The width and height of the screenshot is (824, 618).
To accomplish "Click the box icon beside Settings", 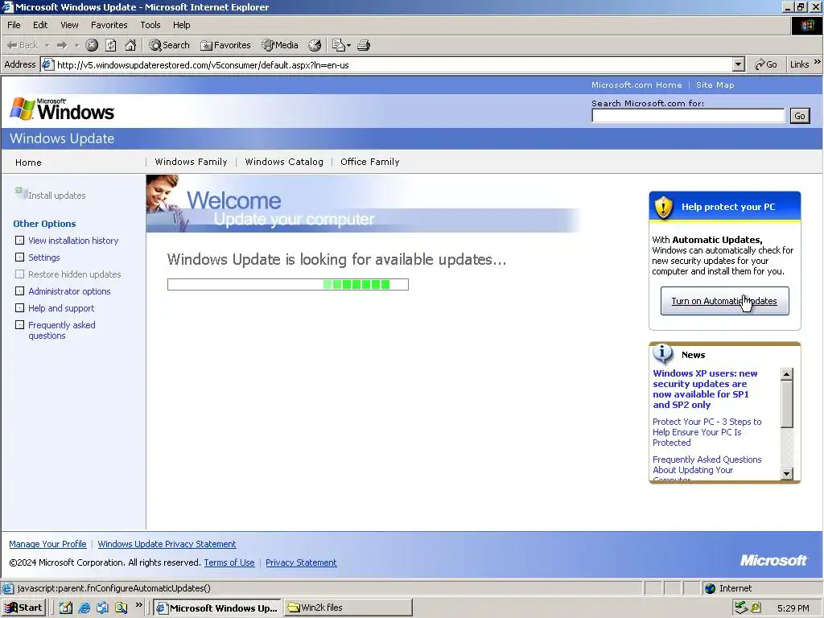I will (x=20, y=257).
